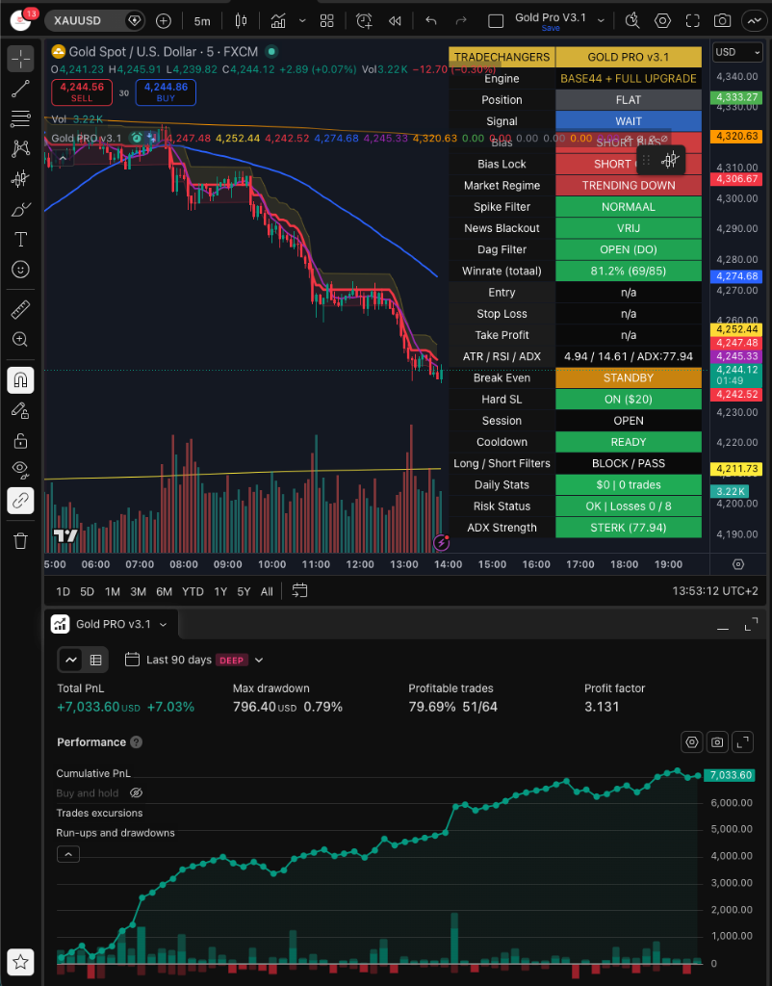Minimize the strategy tester panel
Viewport: 772px width, 986px height.
[x=723, y=626]
